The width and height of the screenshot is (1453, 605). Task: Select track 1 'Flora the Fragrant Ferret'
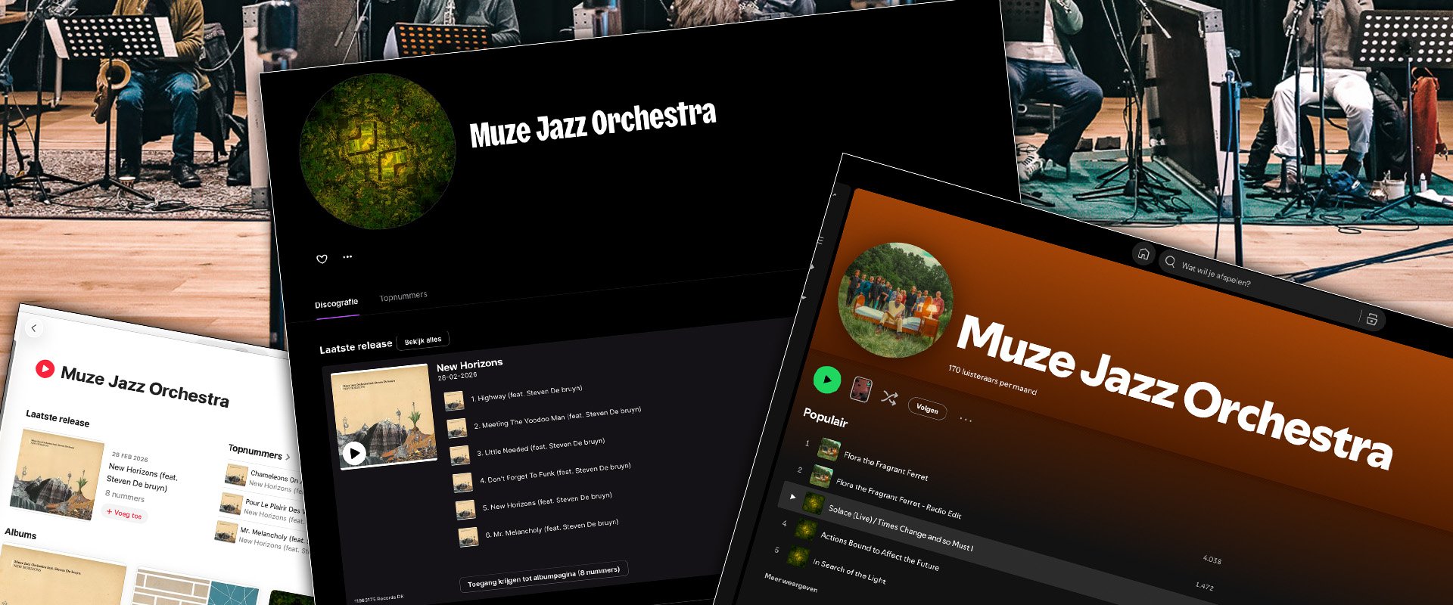885,466
